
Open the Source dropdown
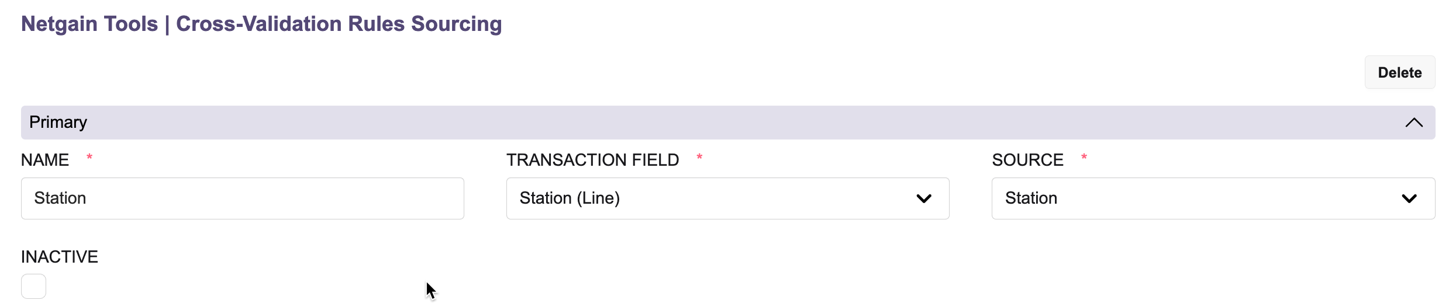[x=1213, y=198]
